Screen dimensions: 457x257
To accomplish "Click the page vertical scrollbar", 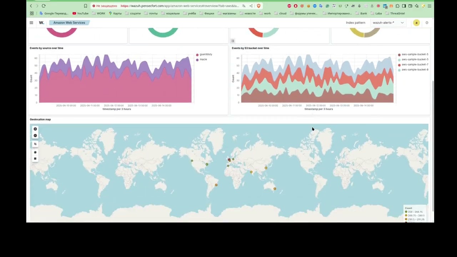I will click(433, 146).
